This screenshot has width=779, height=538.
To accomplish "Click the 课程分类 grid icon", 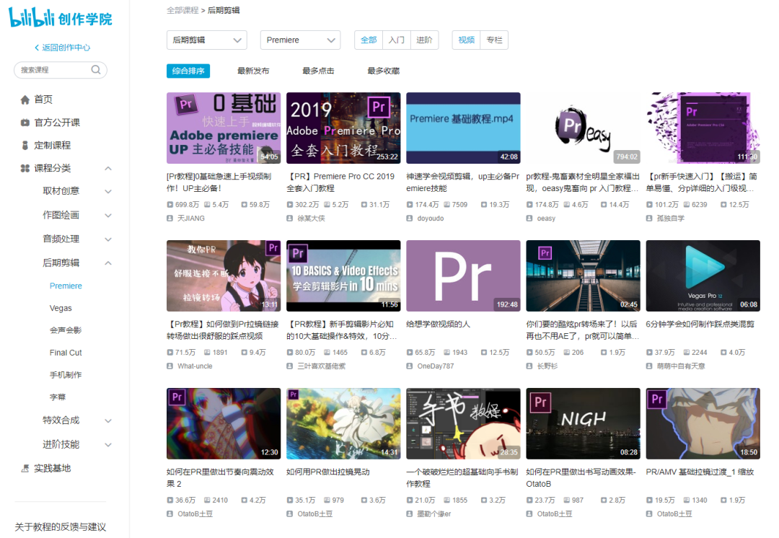I will 25,169.
